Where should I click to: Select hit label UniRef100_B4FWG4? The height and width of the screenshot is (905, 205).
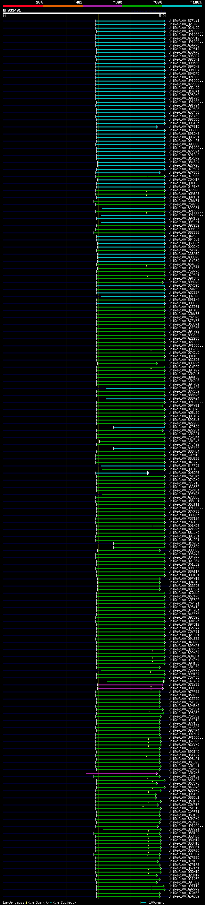pos(184,610)
